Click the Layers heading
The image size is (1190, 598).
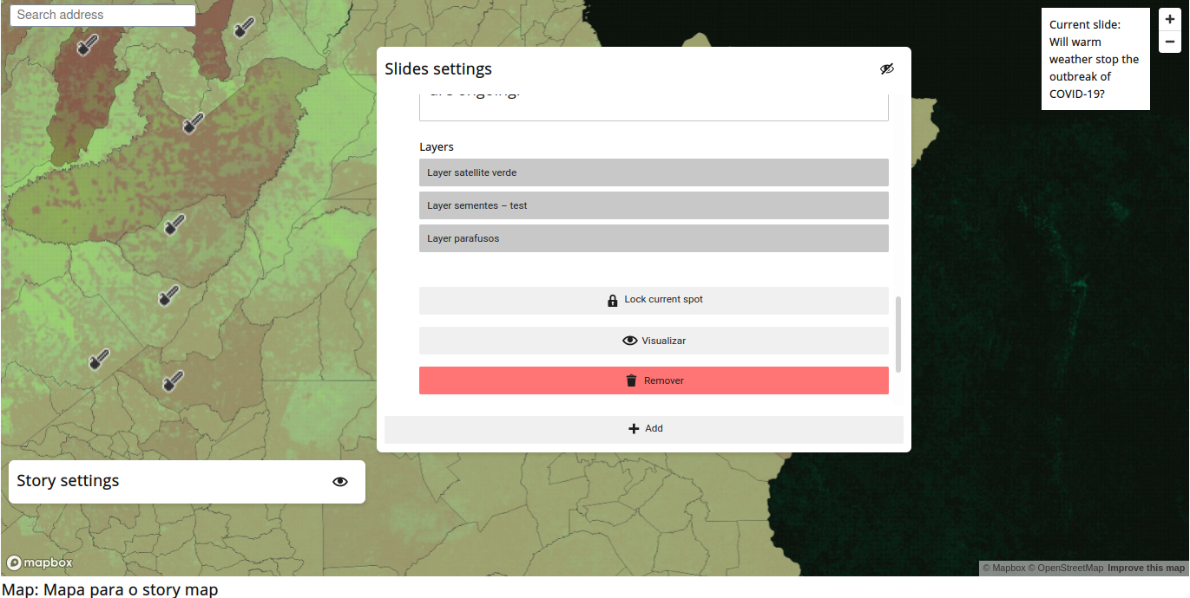(x=437, y=147)
